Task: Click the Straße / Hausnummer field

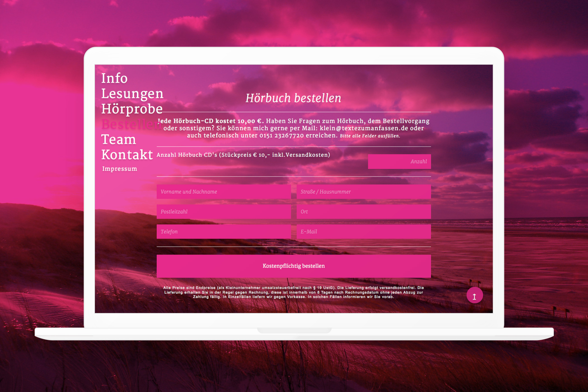Action: coord(363,192)
